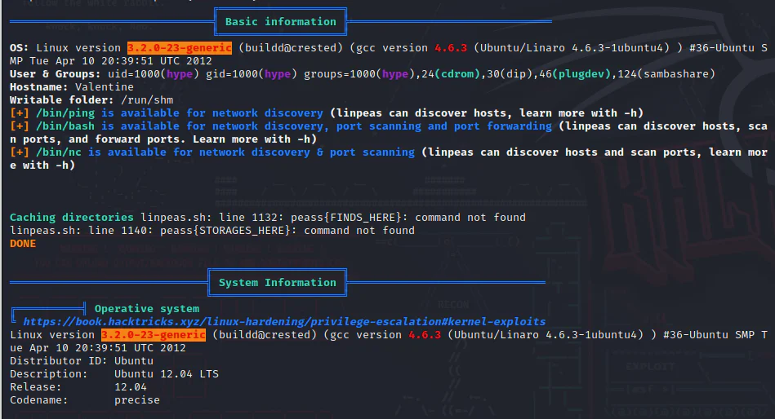775x419 pixels.
Task: Click '124(sambashare)' group entry
Action: (x=666, y=74)
